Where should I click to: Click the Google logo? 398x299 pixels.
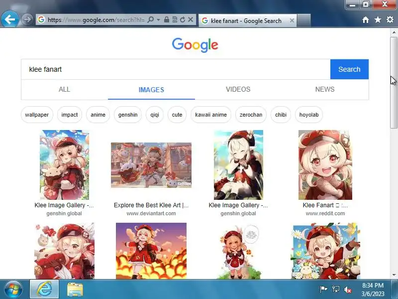pos(195,45)
